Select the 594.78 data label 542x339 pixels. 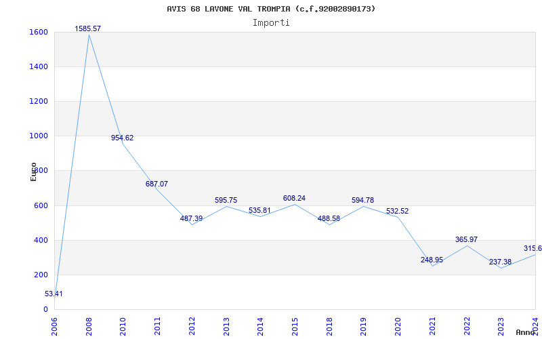[362, 200]
